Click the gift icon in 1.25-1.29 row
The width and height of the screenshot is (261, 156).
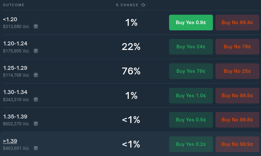[x=36, y=75]
